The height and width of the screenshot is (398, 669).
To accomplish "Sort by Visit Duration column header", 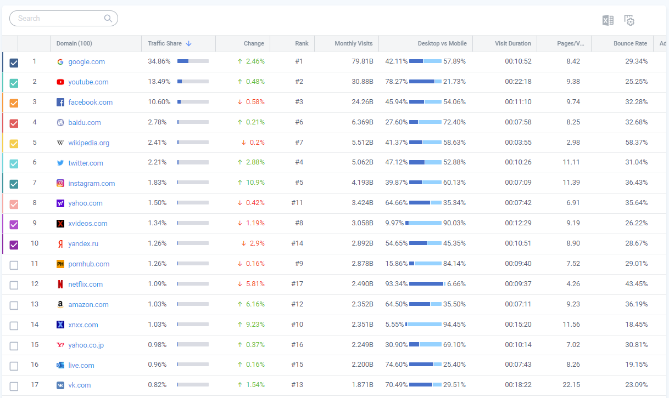I will click(x=513, y=43).
